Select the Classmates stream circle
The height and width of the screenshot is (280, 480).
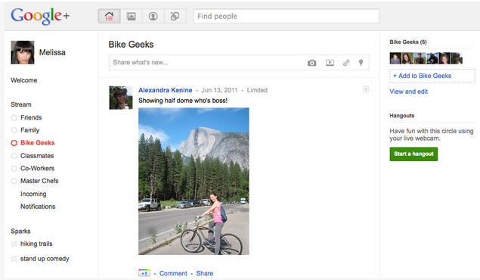(33, 156)
